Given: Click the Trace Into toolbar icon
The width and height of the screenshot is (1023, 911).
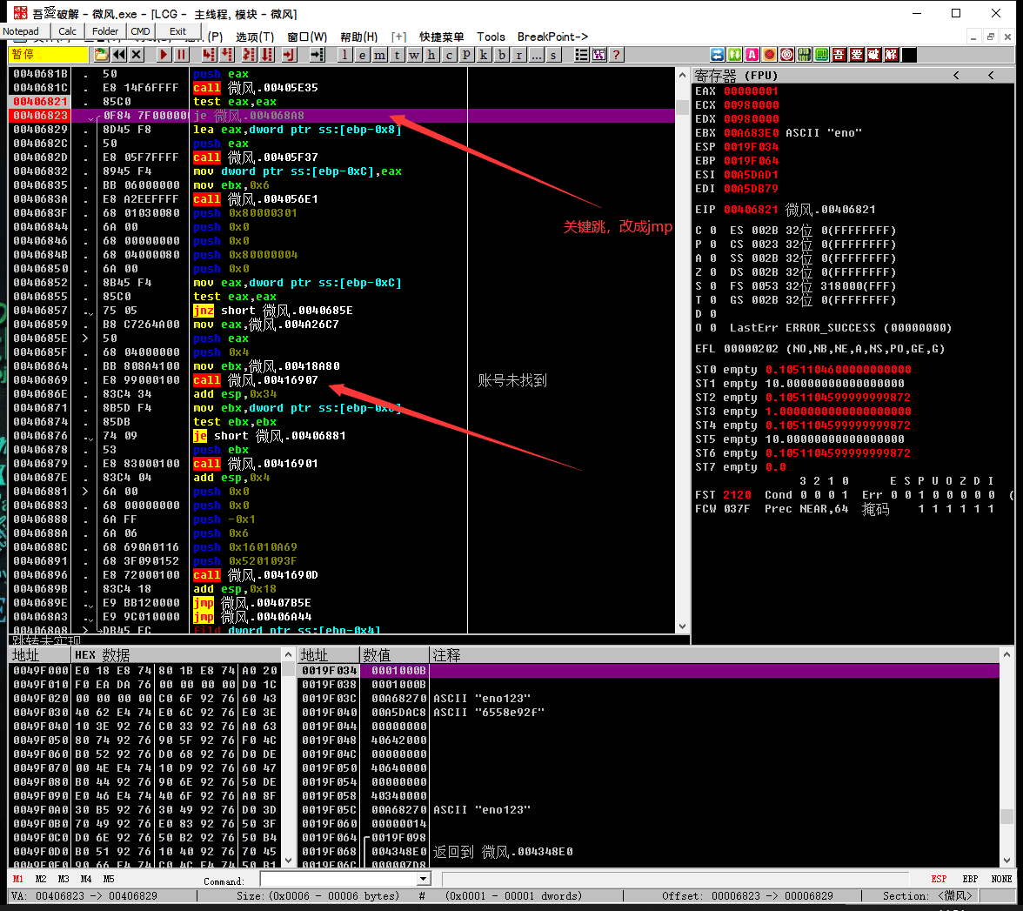Looking at the screenshot, I should click(x=249, y=55).
